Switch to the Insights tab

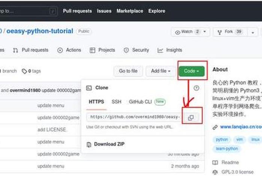170,50
